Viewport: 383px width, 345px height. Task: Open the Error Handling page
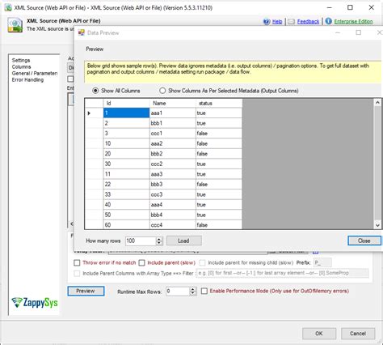(27, 79)
